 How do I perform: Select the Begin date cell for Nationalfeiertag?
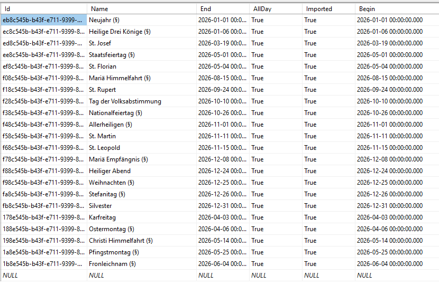click(x=389, y=113)
